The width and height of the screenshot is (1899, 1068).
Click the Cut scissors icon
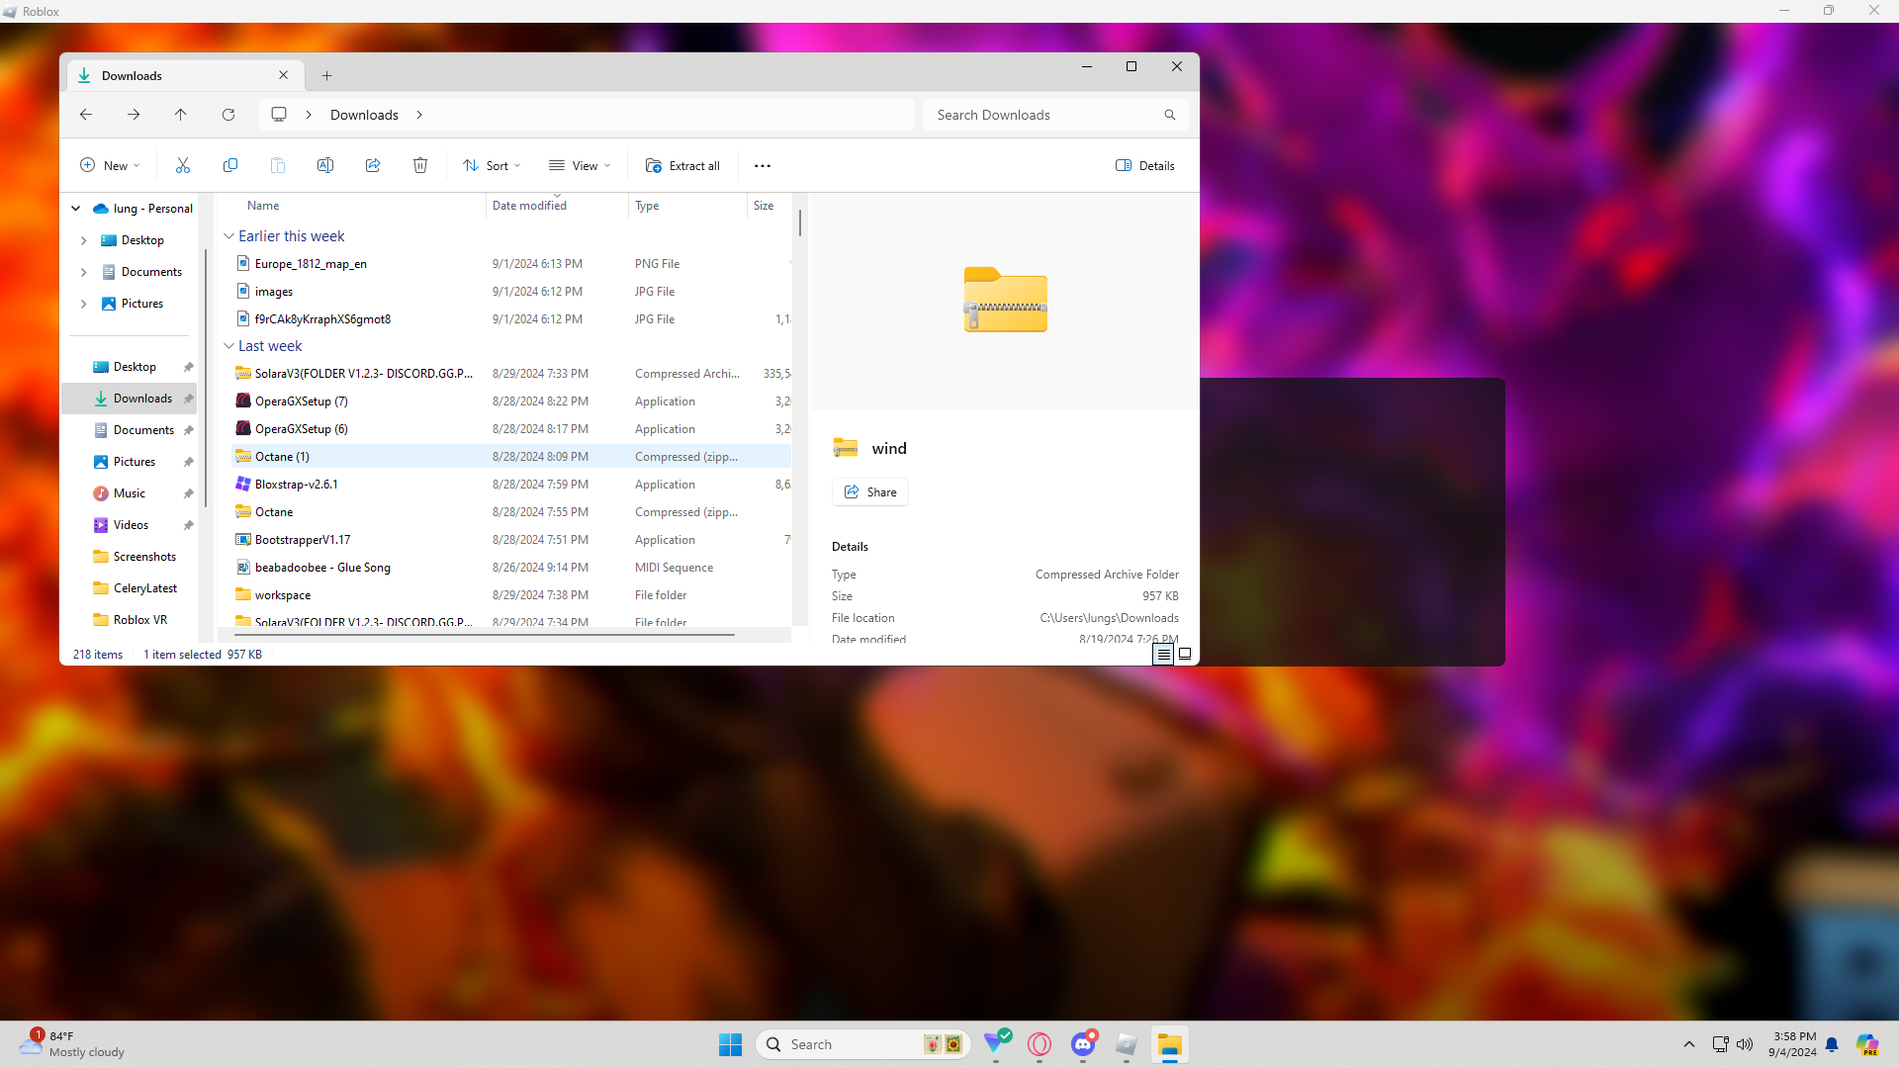coord(183,165)
